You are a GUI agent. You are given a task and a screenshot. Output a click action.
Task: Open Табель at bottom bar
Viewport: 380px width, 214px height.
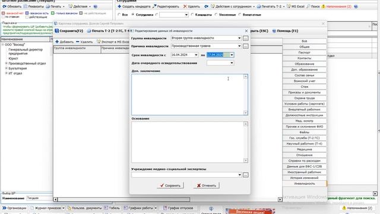(x=112, y=208)
